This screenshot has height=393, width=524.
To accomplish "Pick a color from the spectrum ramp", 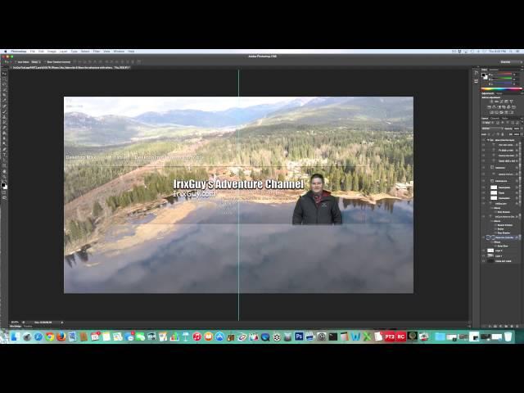I will [501, 89].
